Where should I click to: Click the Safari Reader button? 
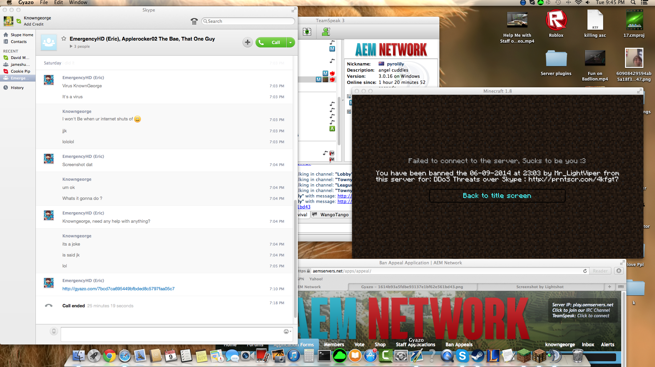[x=600, y=271]
